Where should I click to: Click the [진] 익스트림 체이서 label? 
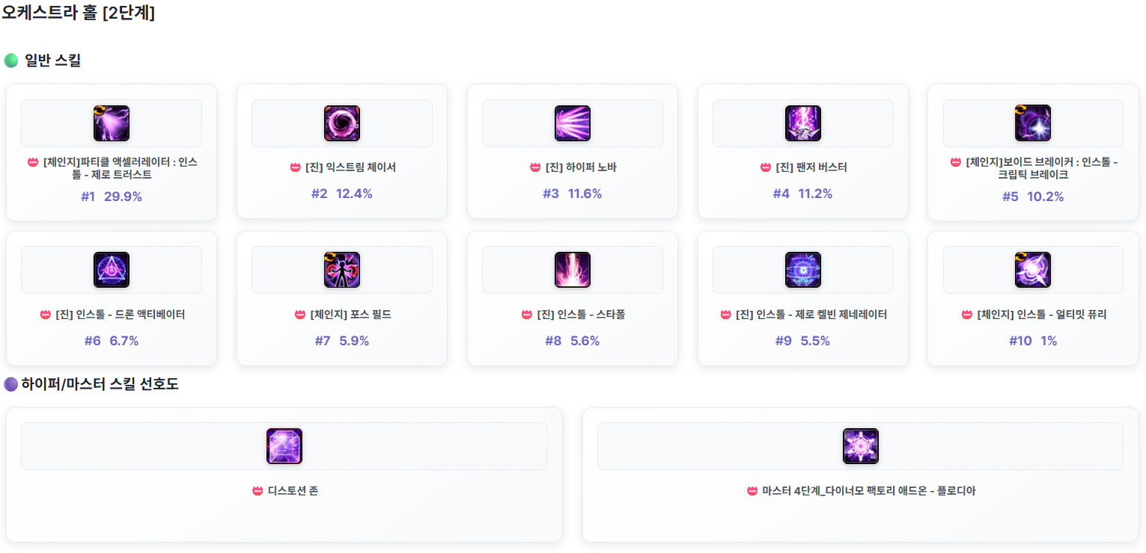350,167
